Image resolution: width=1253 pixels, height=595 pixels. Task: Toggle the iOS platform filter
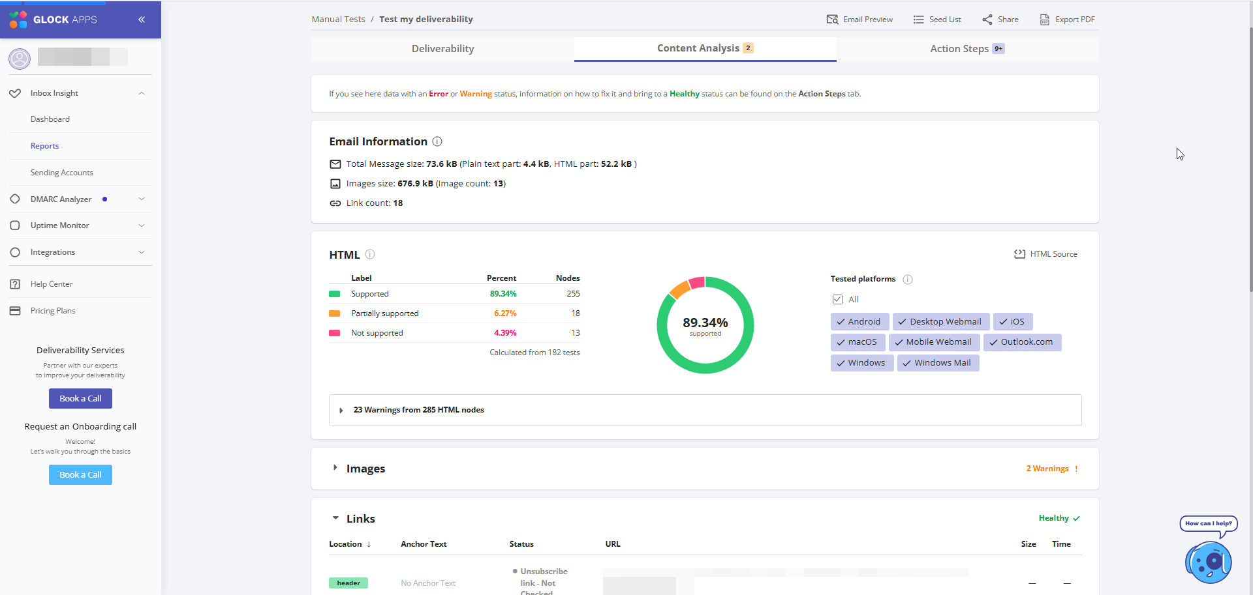coord(1012,322)
